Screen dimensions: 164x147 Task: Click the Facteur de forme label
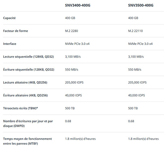pyautogui.click(x=16, y=31)
